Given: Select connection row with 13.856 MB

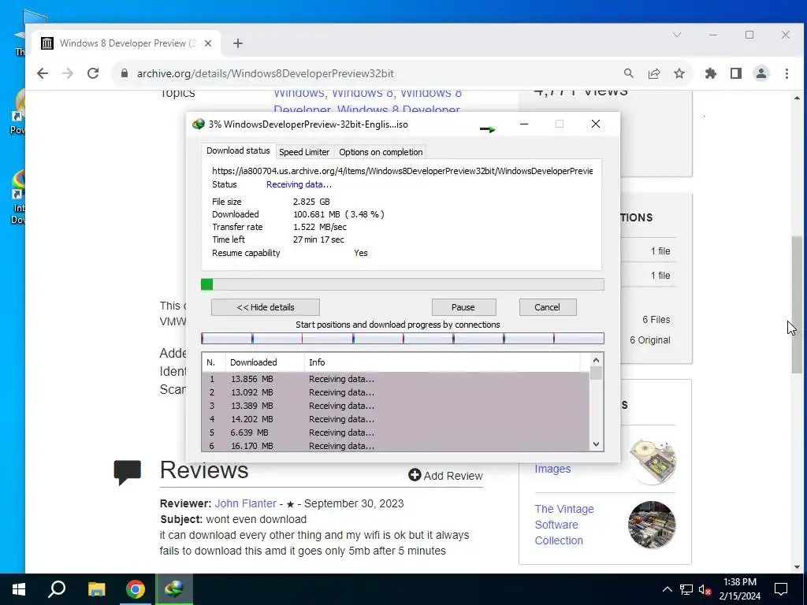Looking at the screenshot, I should (396, 379).
